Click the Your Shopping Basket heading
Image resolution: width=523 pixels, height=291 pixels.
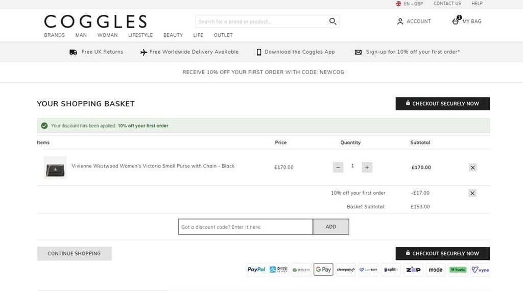86,104
